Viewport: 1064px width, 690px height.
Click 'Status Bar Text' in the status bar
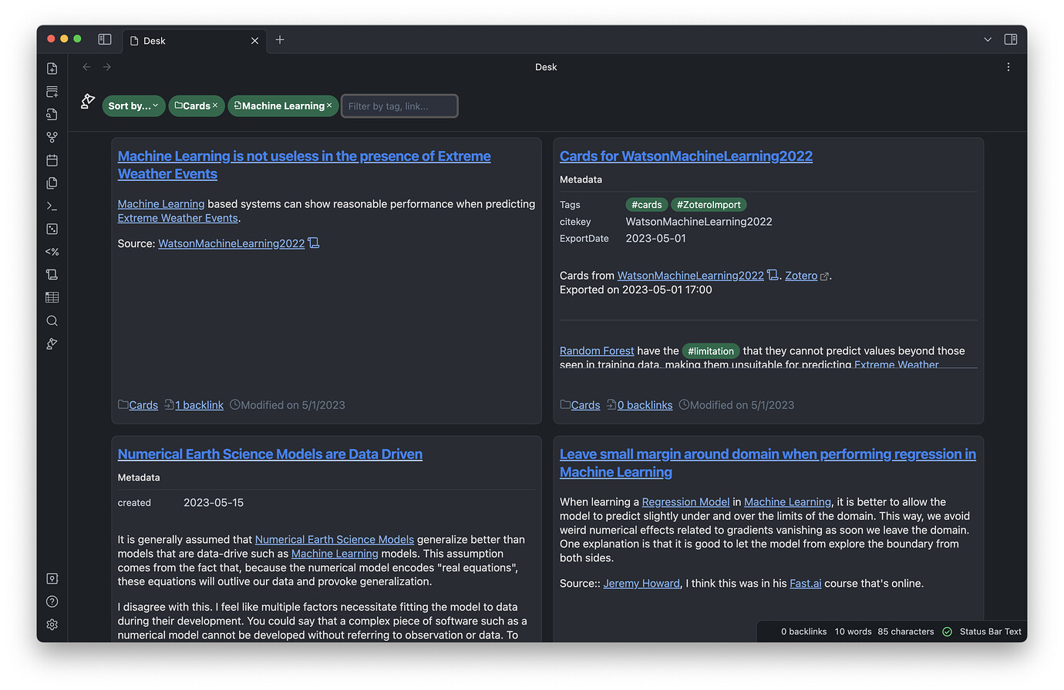991,631
